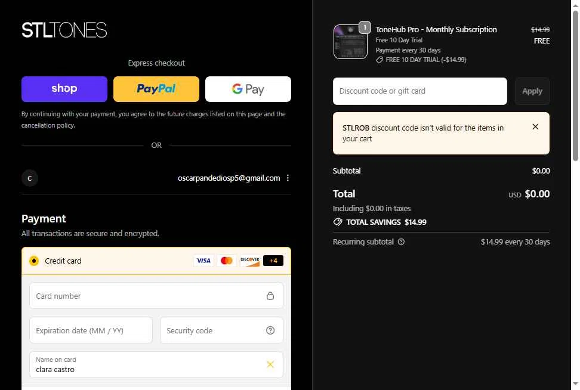Click the STLTONES logo
This screenshot has height=390, width=580.
[x=64, y=30]
